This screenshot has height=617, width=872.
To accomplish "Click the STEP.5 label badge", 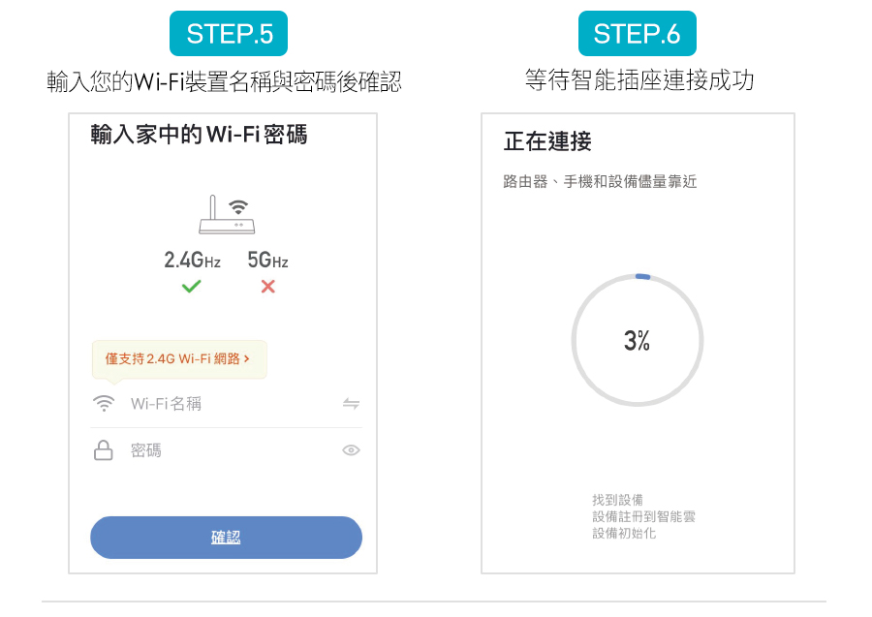I will (229, 33).
